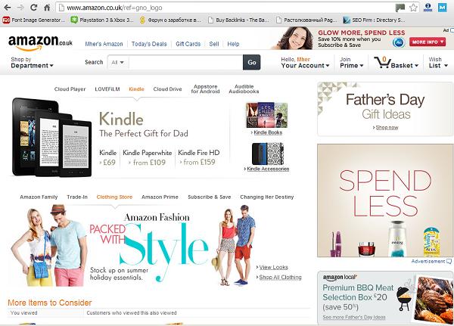Open Playstation 3 & Xbox bookmark
This screenshot has width=454, height=326.
pos(102,20)
